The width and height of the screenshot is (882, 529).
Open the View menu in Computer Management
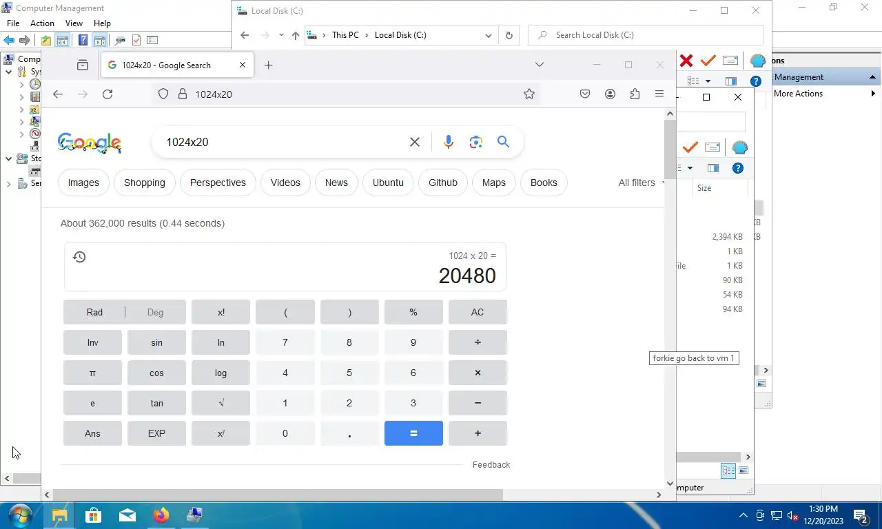[74, 23]
